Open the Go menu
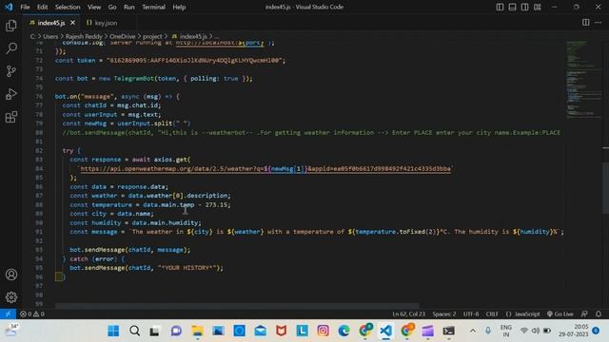The width and height of the screenshot is (609, 342). tap(112, 7)
